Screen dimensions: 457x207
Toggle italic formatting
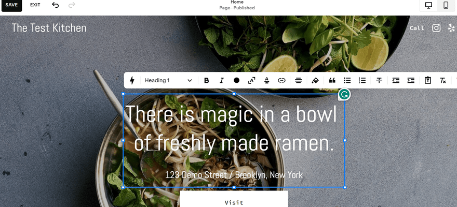pos(222,80)
